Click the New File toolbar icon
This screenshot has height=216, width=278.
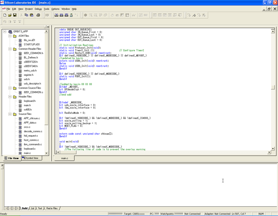(x=4, y=15)
